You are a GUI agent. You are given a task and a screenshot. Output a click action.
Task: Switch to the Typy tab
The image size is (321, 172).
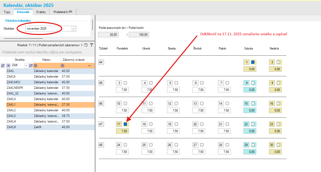[7, 12]
